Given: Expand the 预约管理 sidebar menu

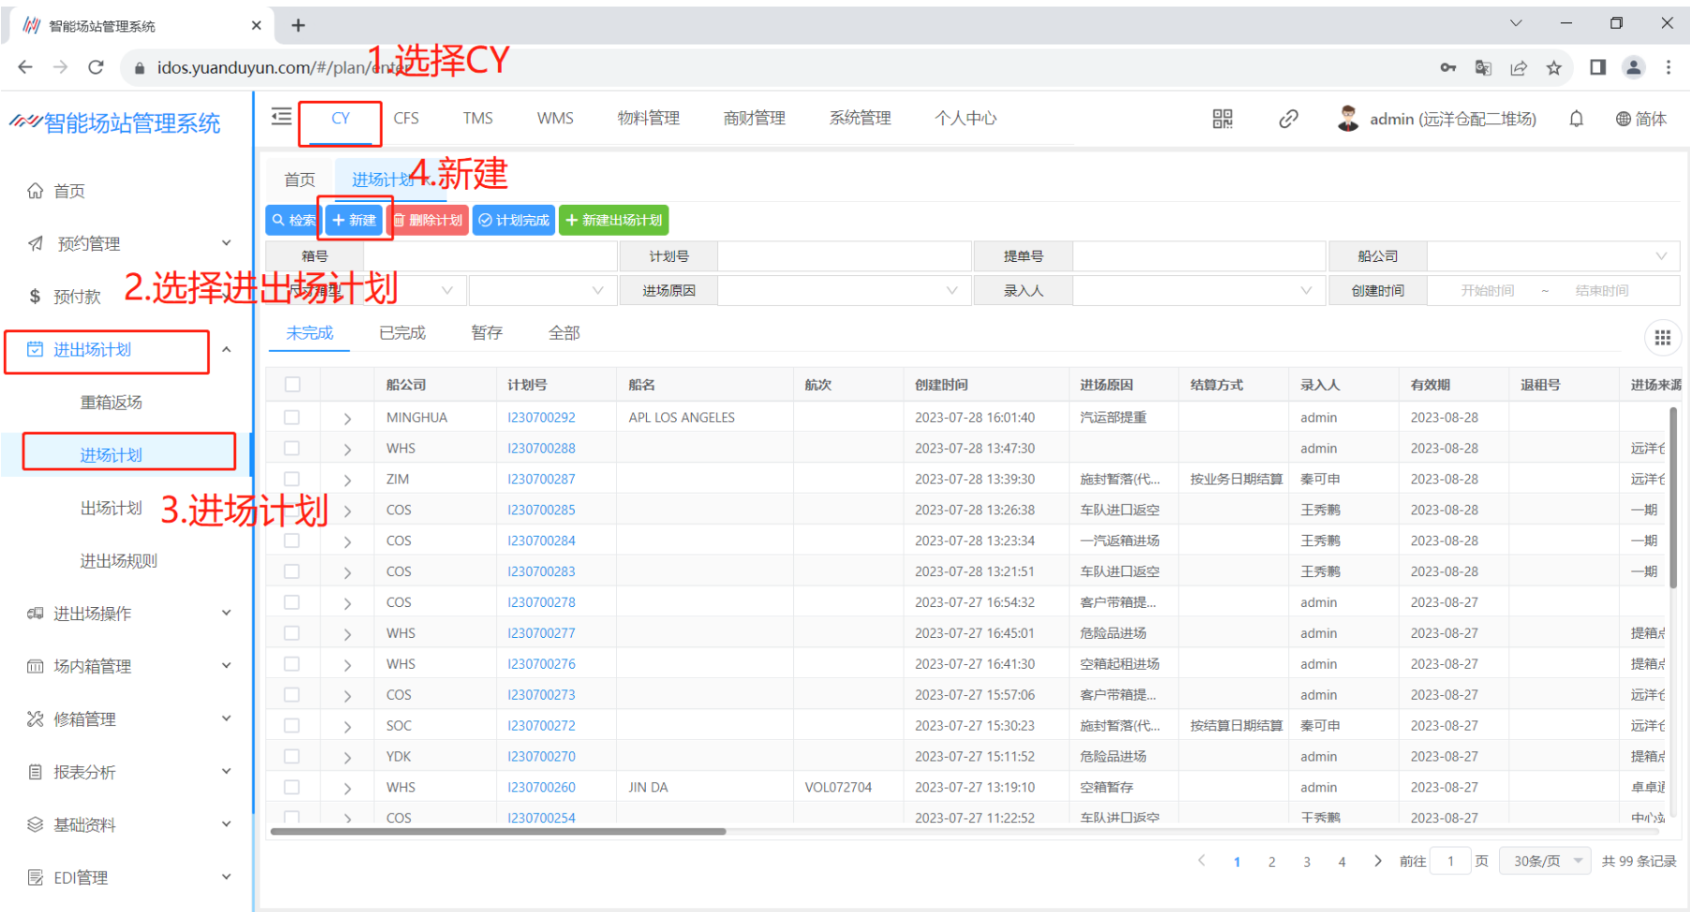Looking at the screenshot, I should tap(129, 243).
